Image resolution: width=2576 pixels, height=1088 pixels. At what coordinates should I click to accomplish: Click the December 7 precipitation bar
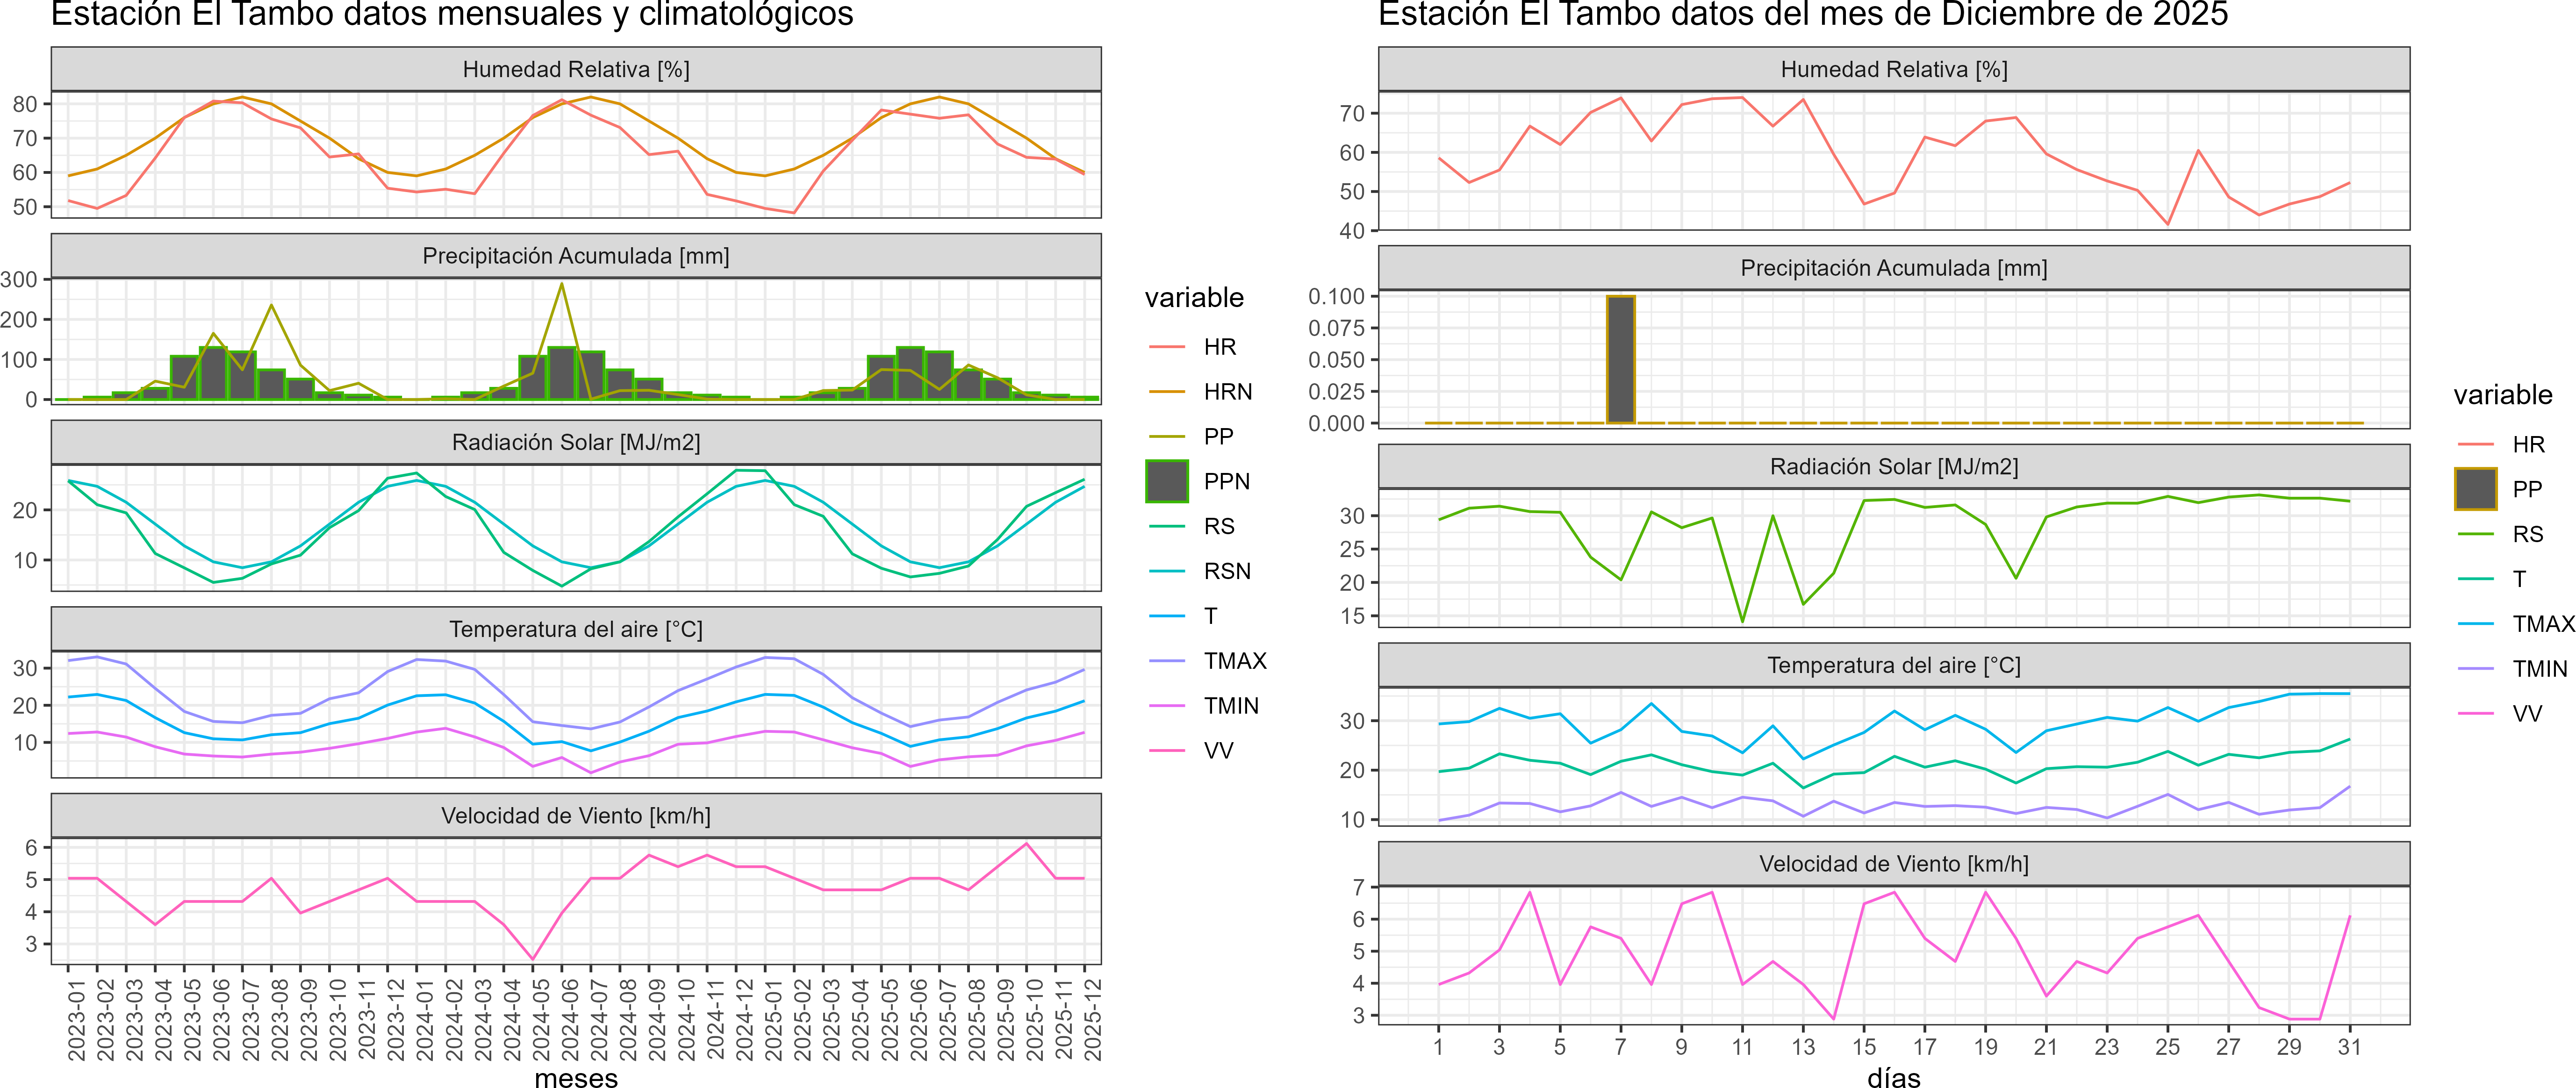1620,360
